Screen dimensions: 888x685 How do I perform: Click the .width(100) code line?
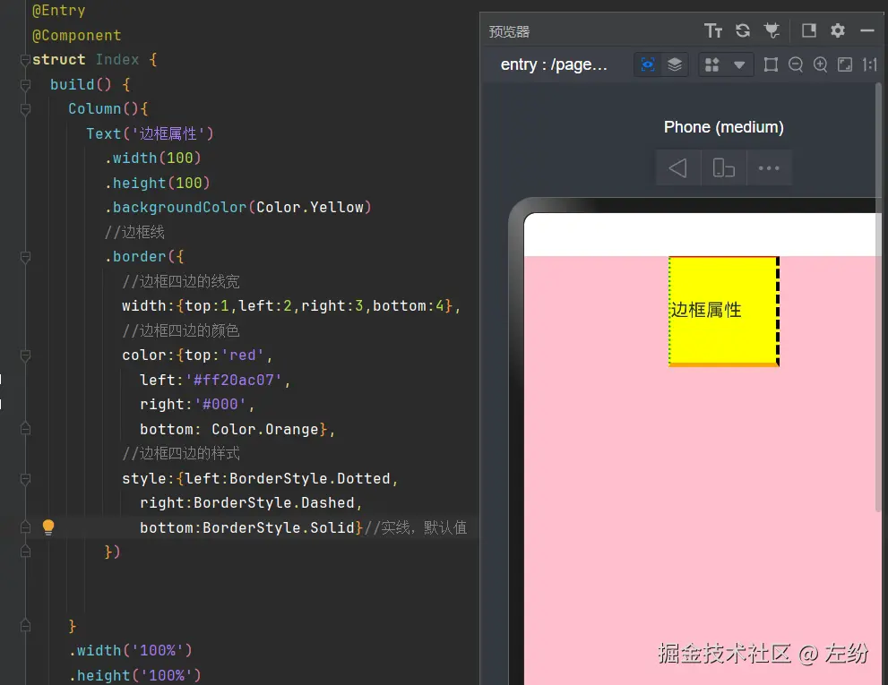coord(153,158)
